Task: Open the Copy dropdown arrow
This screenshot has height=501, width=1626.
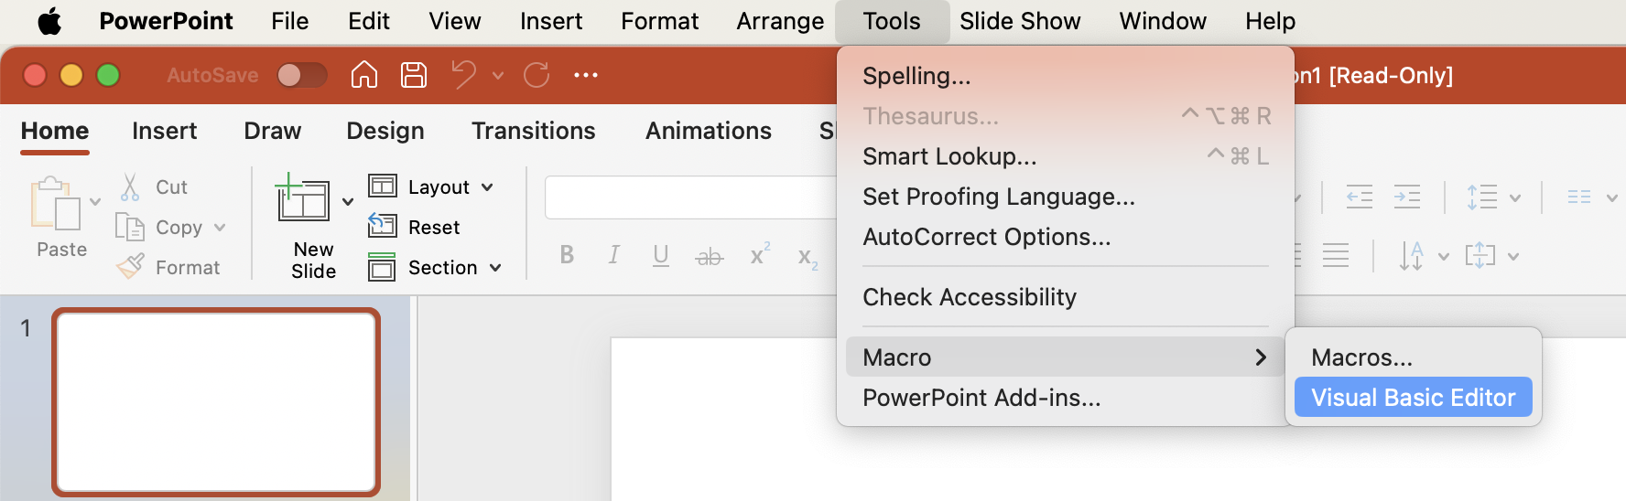Action: point(220,228)
